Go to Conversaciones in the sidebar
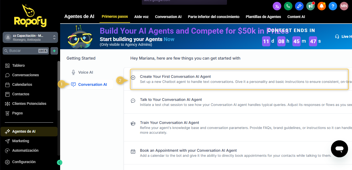This screenshot has width=352, height=170. 26,75
